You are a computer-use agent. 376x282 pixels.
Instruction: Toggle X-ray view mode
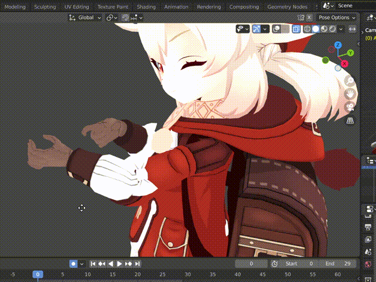[296, 29]
